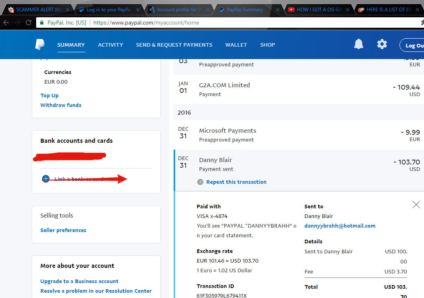Close the Log in to your PayPal tab
The width and height of the screenshot is (424, 298).
138,10
